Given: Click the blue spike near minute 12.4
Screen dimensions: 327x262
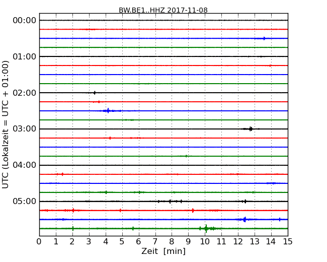Looking at the screenshot, I should pyautogui.click(x=244, y=219).
